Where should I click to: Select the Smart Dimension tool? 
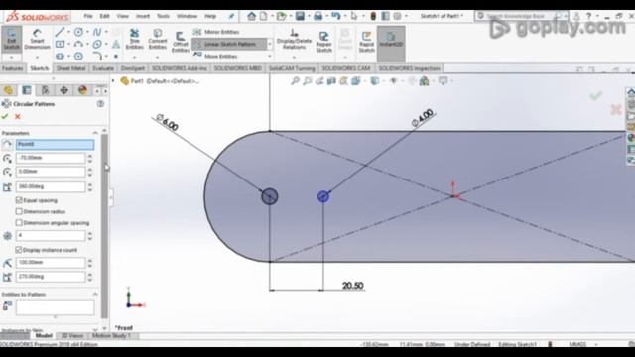point(37,39)
